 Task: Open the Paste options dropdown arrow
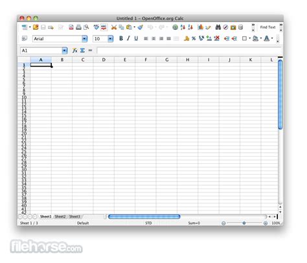click(135, 27)
